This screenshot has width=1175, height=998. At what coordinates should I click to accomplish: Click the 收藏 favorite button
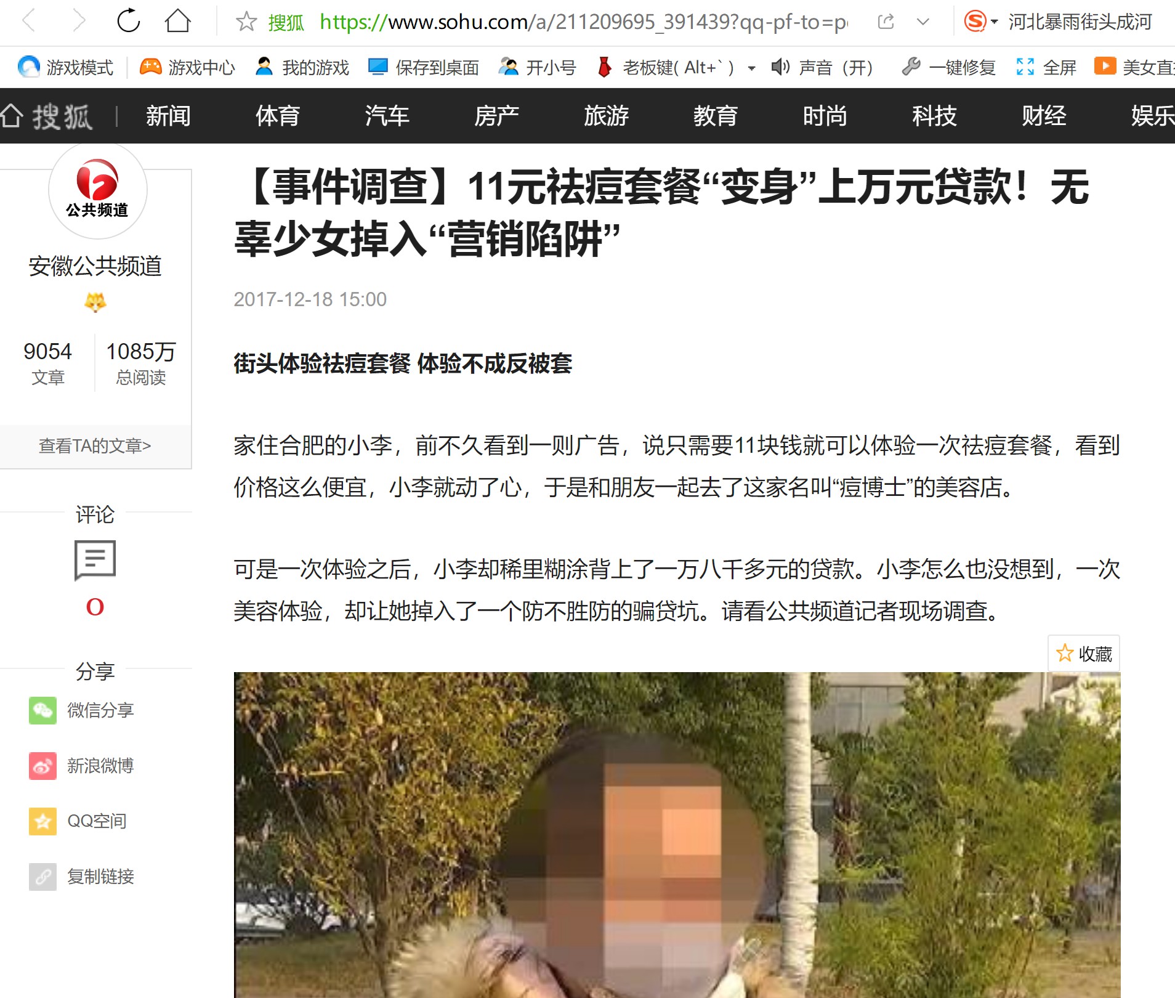tap(1084, 654)
